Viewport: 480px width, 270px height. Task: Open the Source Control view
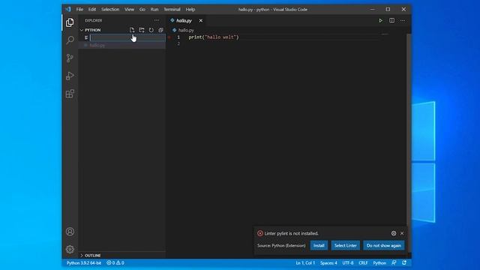point(70,58)
